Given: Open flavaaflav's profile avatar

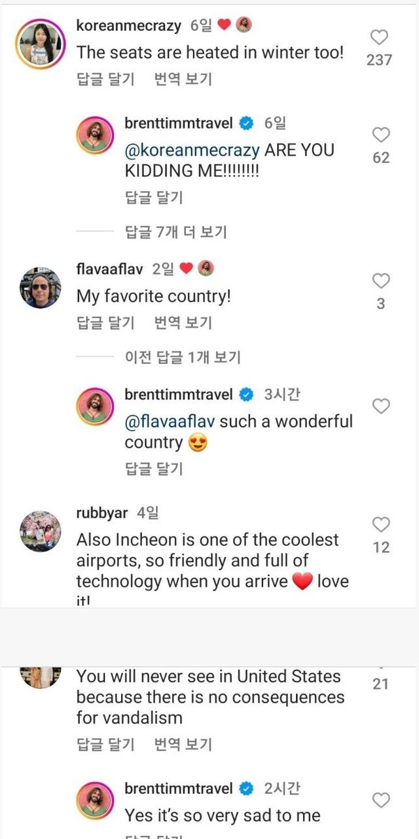Looking at the screenshot, I should [41, 287].
